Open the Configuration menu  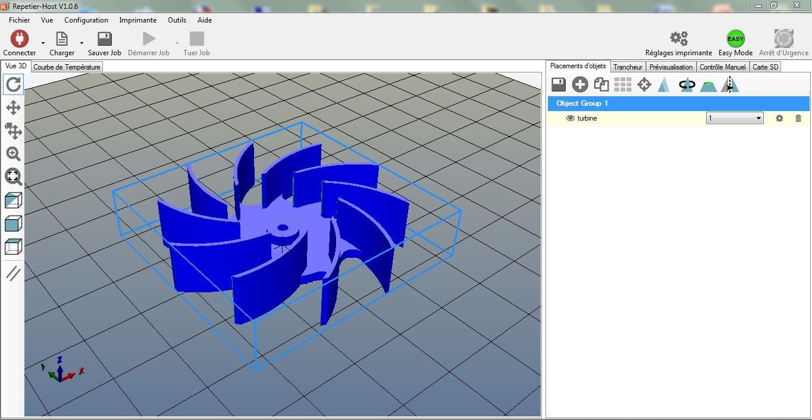point(86,20)
